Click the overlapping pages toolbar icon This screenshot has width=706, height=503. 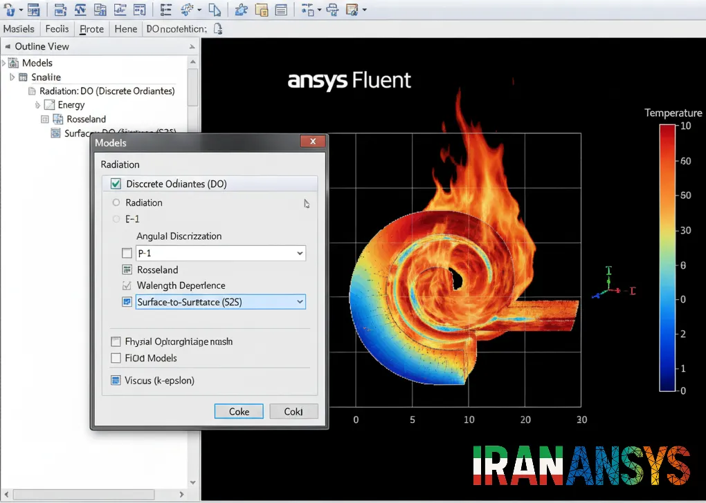pos(215,10)
